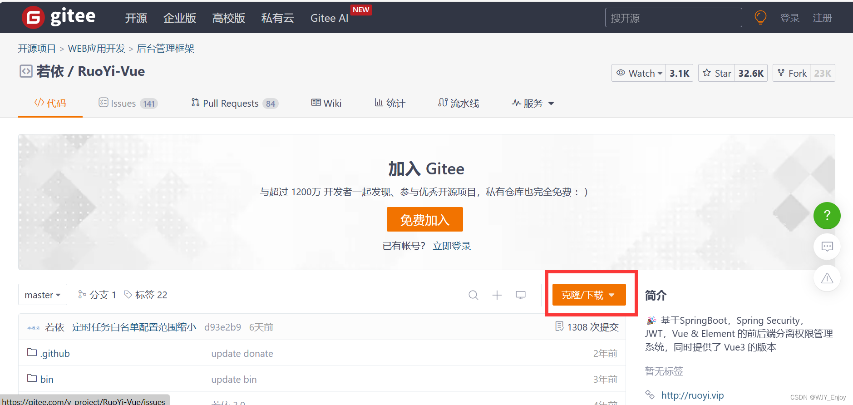Click 若依 owner name in title

coord(50,71)
